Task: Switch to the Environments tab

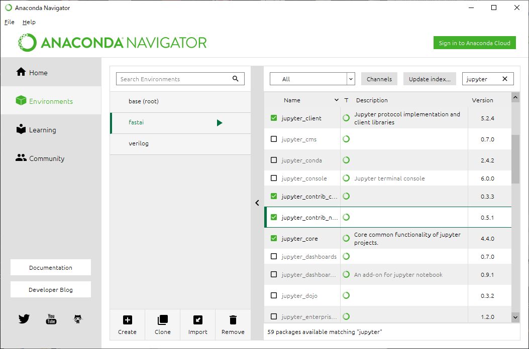Action: (51, 101)
